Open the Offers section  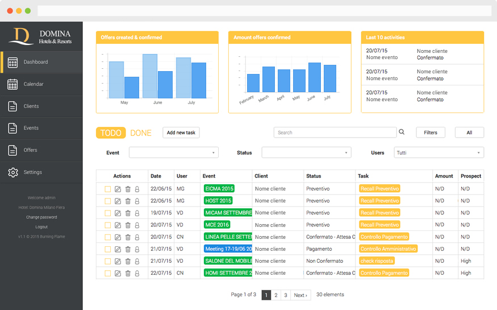(41, 150)
